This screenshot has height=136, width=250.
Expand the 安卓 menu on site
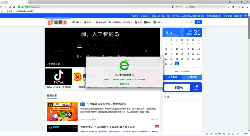pos(88,22)
